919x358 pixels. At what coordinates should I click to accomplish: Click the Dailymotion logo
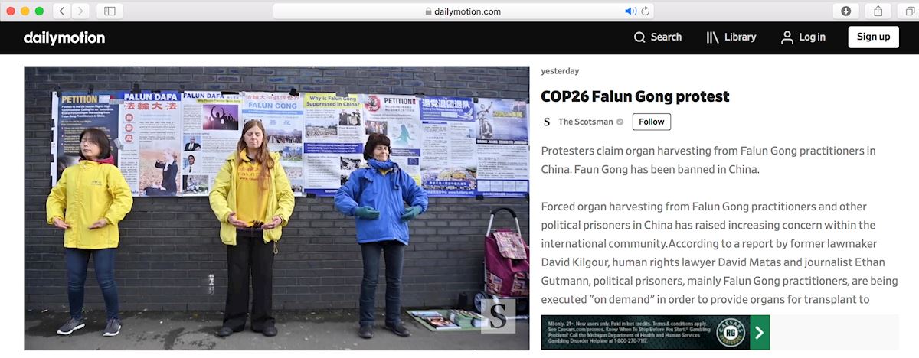(64, 37)
